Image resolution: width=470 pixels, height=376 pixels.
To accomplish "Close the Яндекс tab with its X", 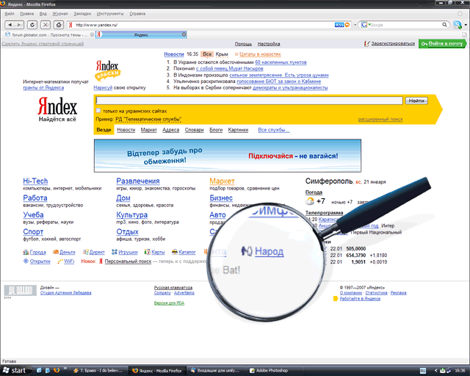I will (x=184, y=35).
